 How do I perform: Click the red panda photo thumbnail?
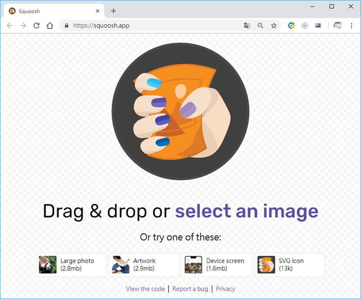(x=47, y=265)
